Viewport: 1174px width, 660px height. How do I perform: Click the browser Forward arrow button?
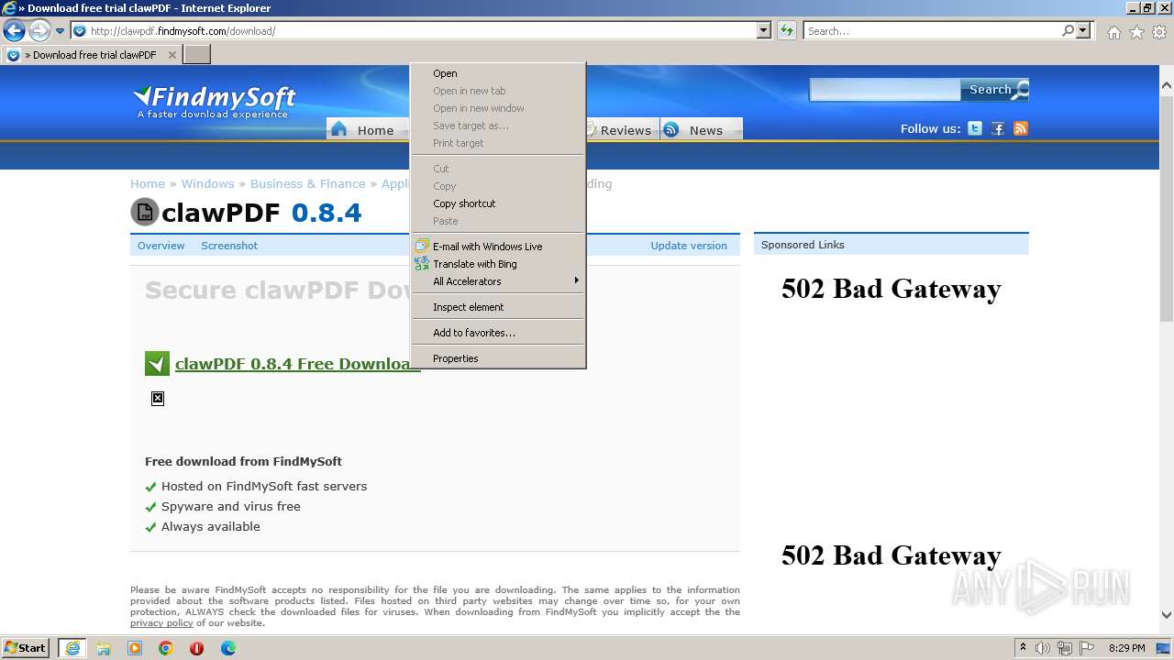(39, 31)
